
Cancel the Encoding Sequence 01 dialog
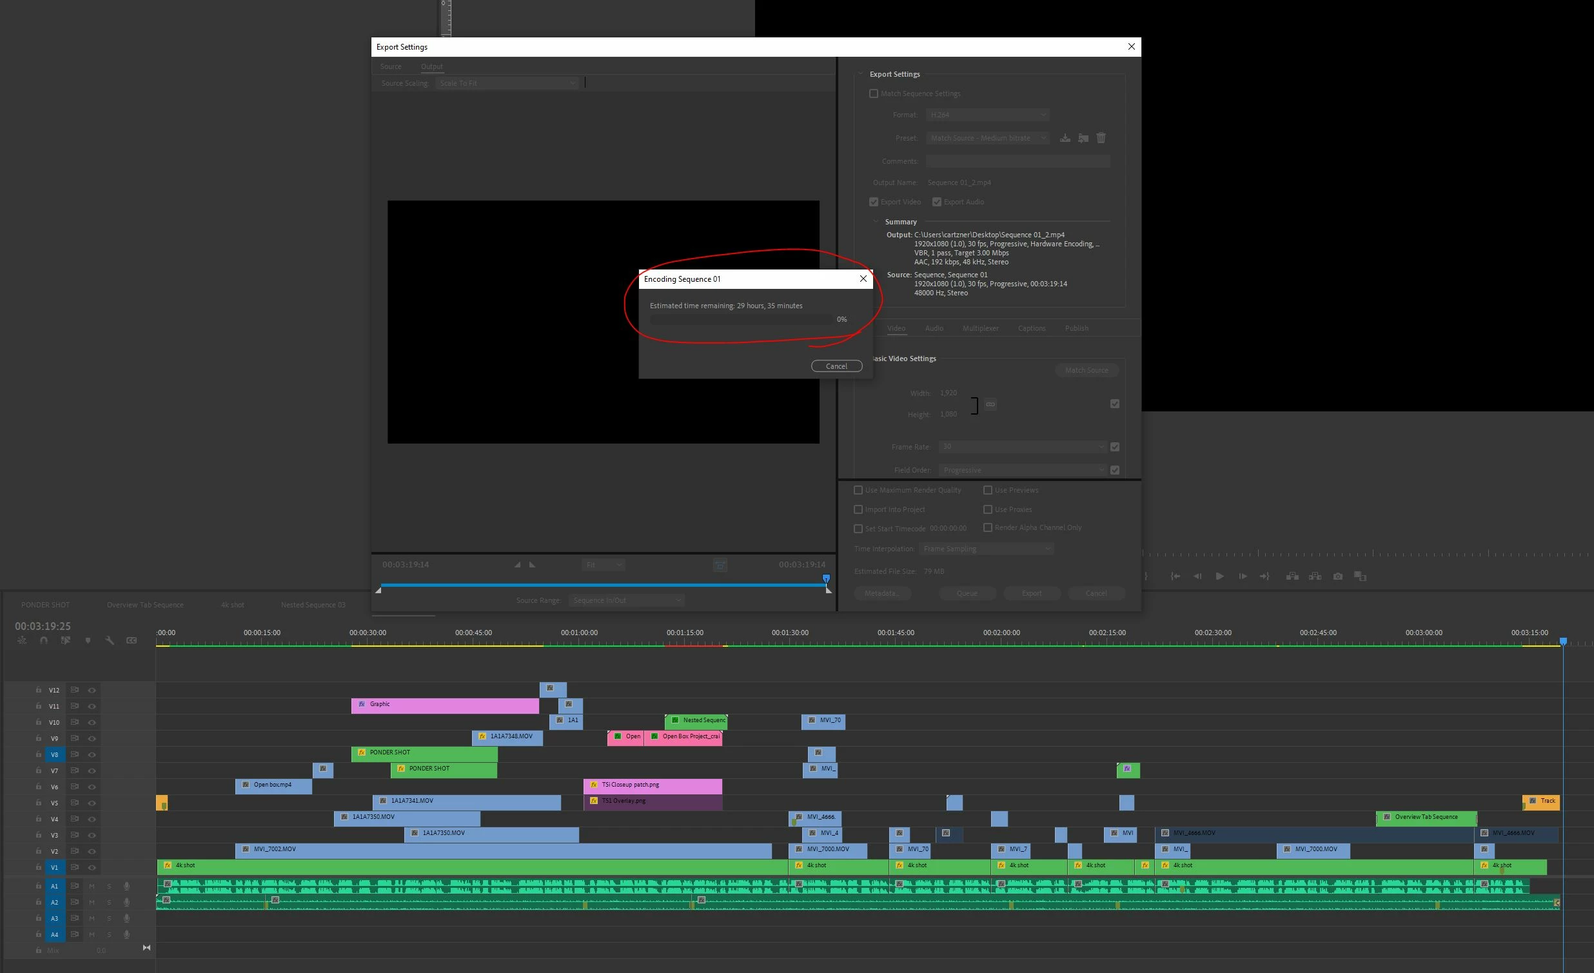[x=836, y=366]
